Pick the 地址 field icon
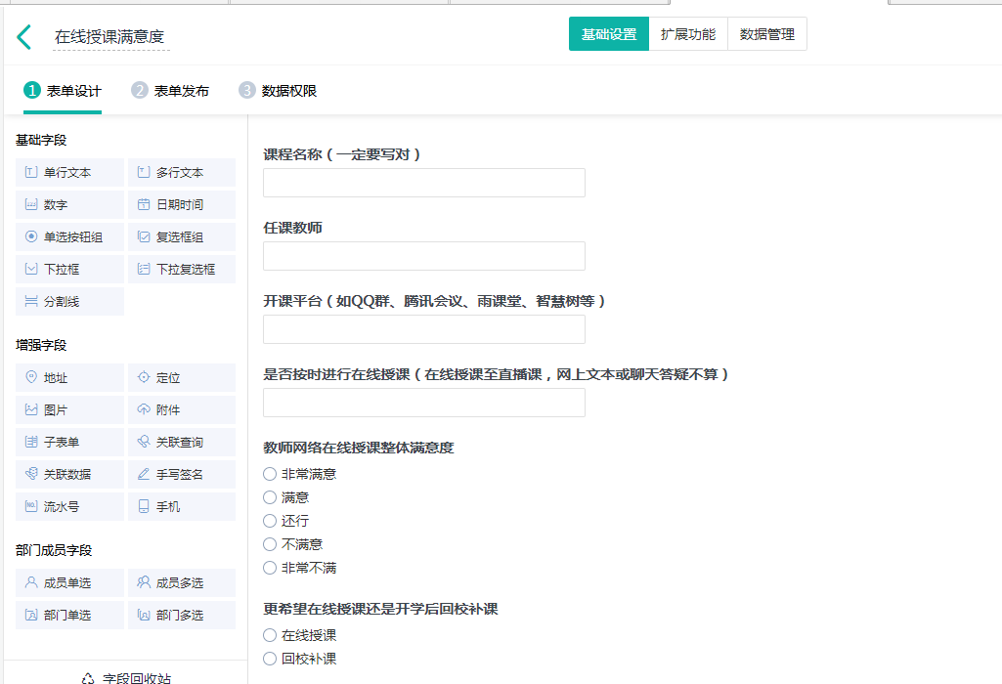This screenshot has height=684, width=1002. pyautogui.click(x=32, y=378)
